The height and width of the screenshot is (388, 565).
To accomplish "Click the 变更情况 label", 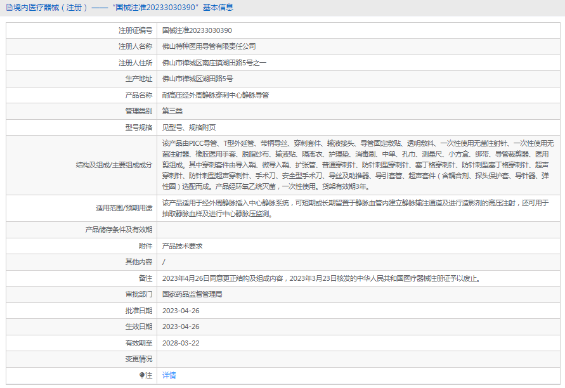I will pos(139,359).
